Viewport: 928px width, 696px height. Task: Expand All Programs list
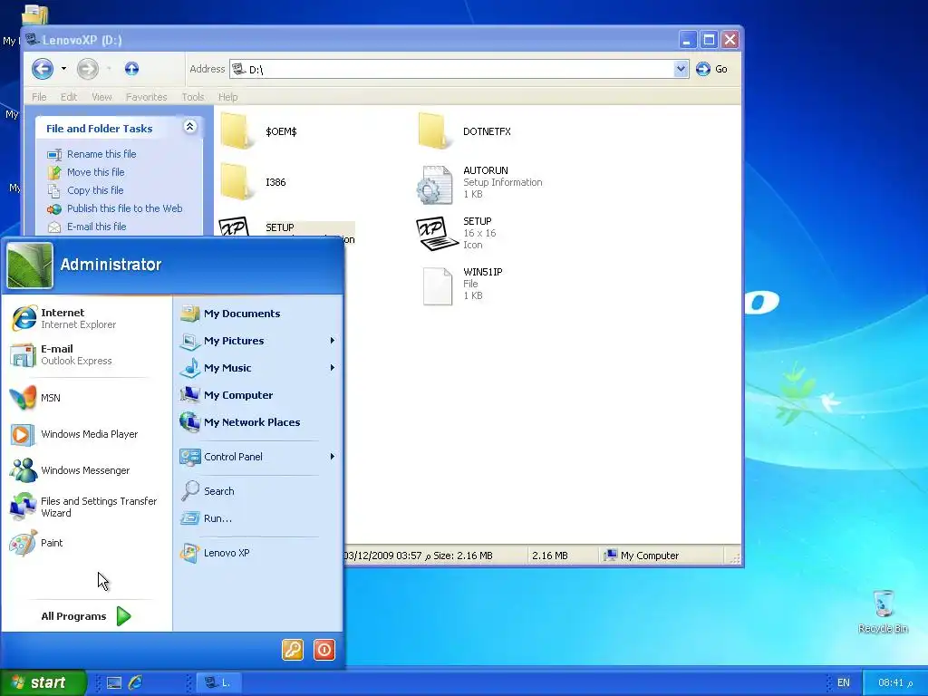coord(86,616)
